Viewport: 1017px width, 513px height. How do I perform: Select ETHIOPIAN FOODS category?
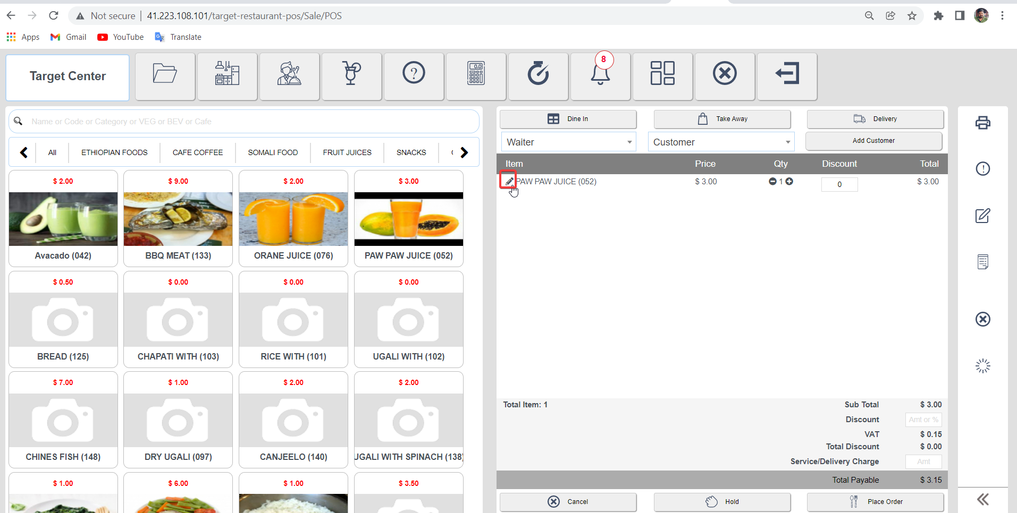click(114, 152)
